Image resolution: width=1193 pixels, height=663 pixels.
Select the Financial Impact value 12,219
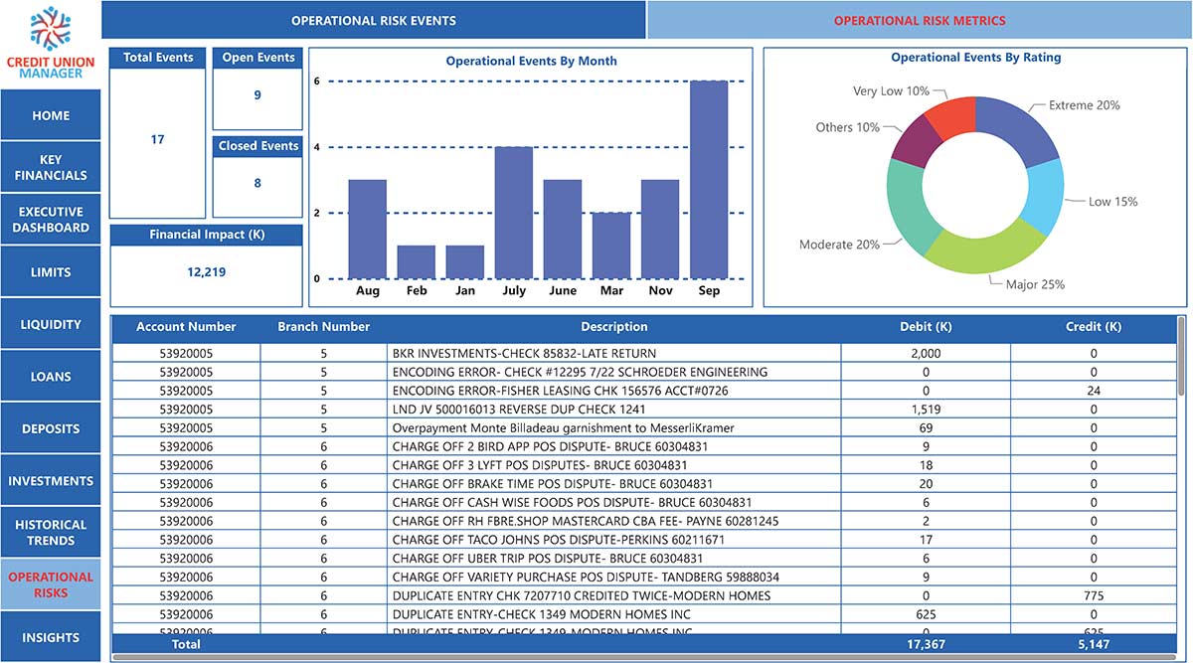206,271
